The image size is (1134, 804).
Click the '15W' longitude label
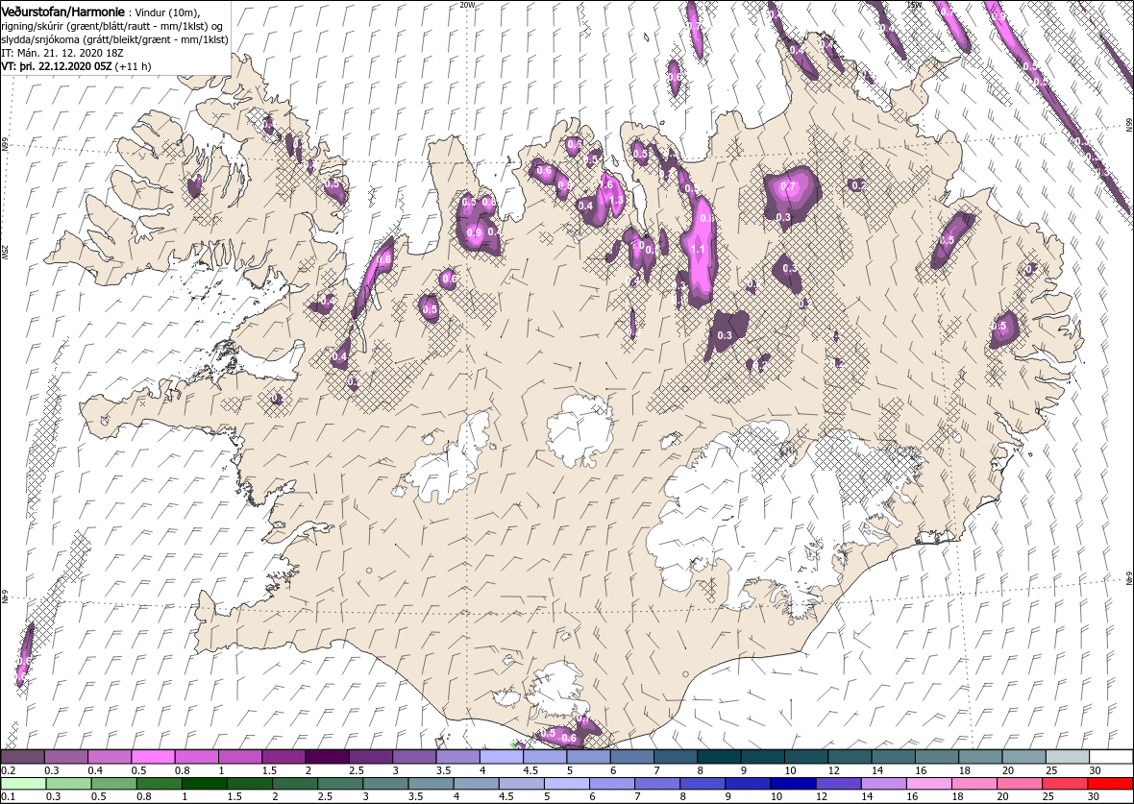[913, 5]
